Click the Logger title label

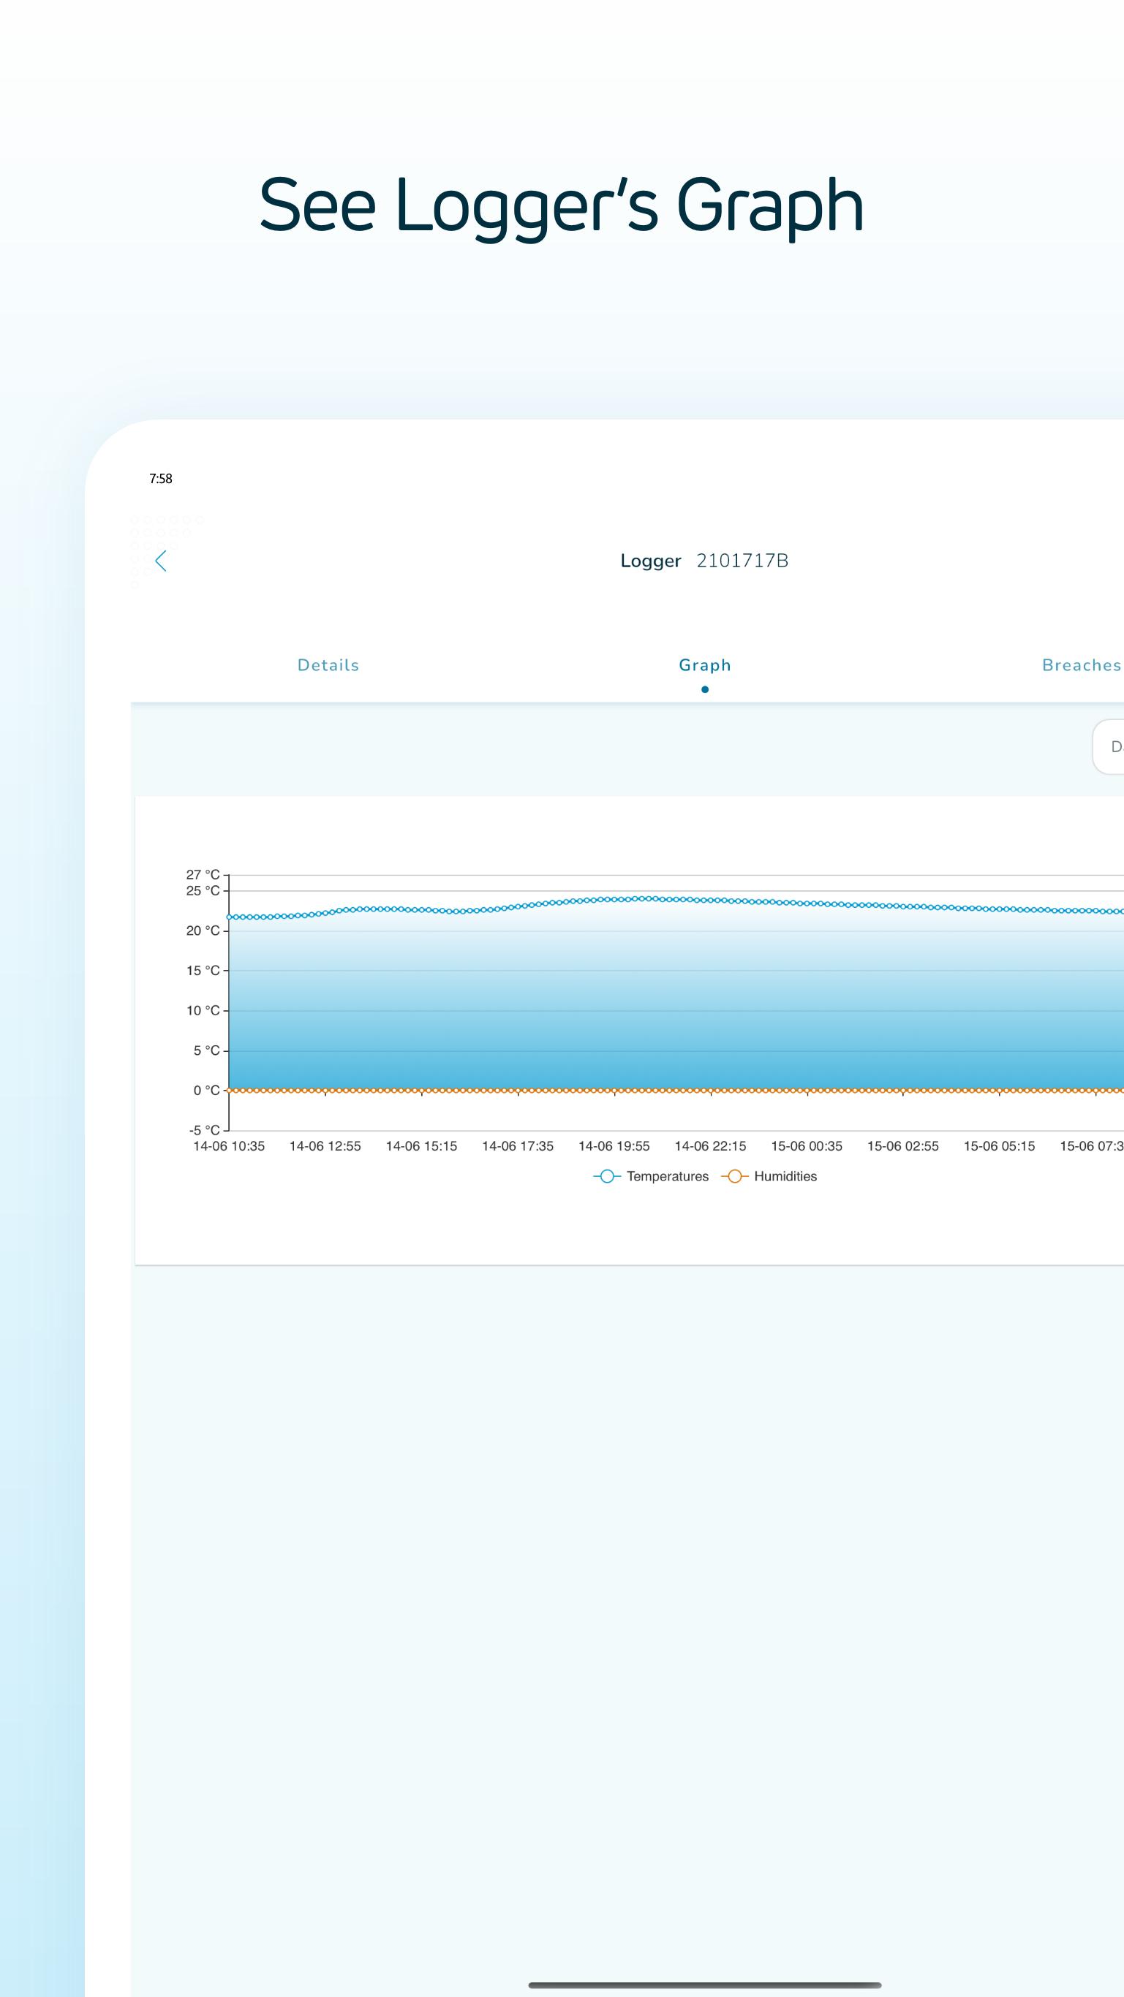coord(651,561)
